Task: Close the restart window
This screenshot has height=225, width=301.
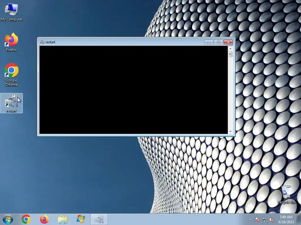Action: click(228, 42)
